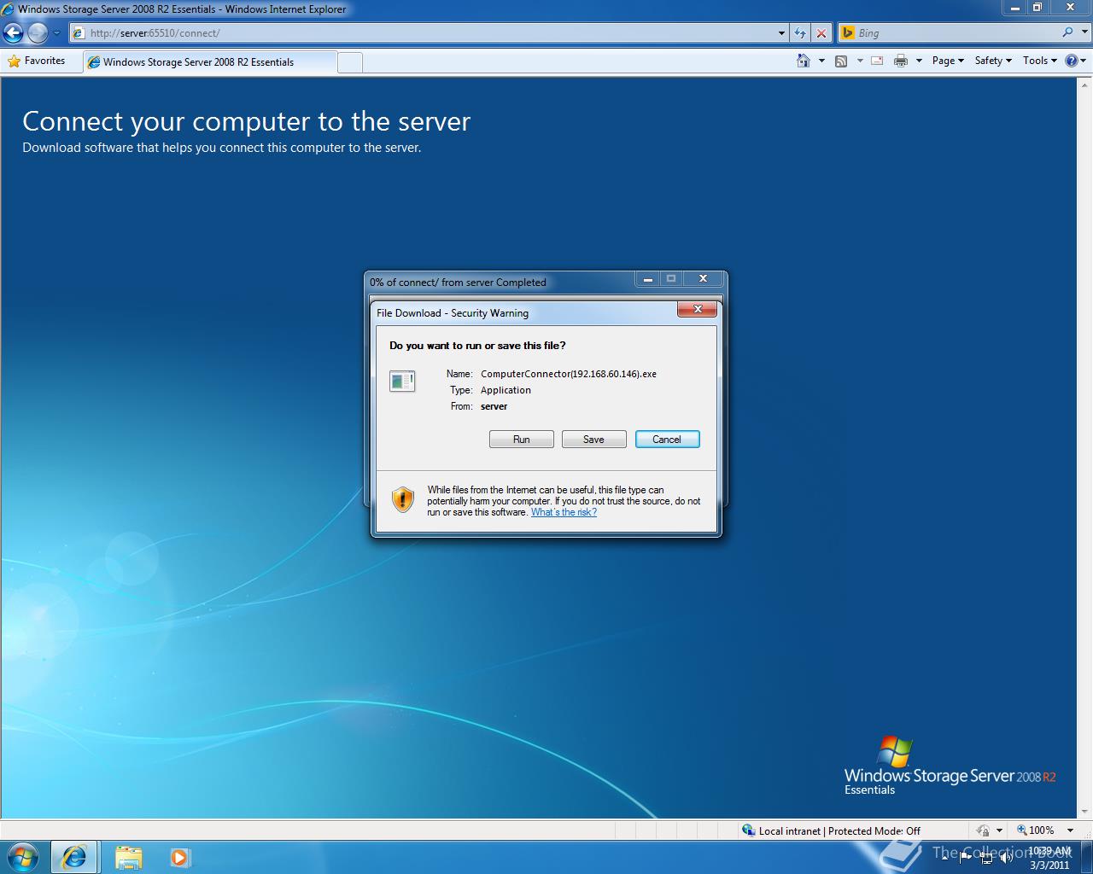Expand the address bar history dropdown

[781, 32]
